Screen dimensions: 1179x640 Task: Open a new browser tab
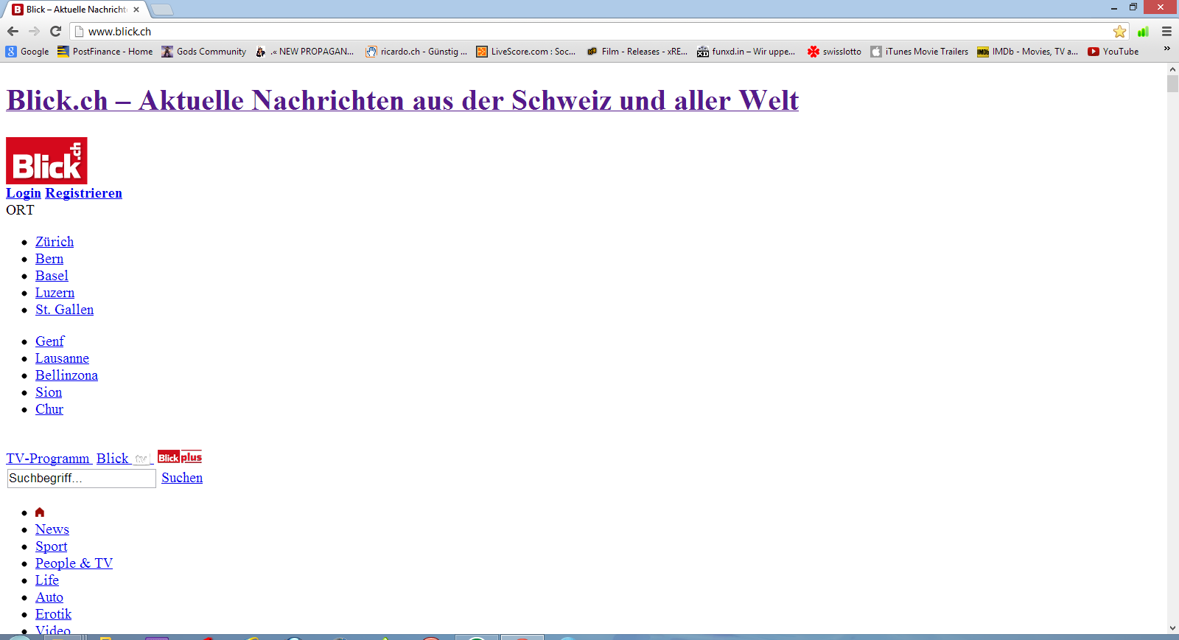[x=162, y=10]
